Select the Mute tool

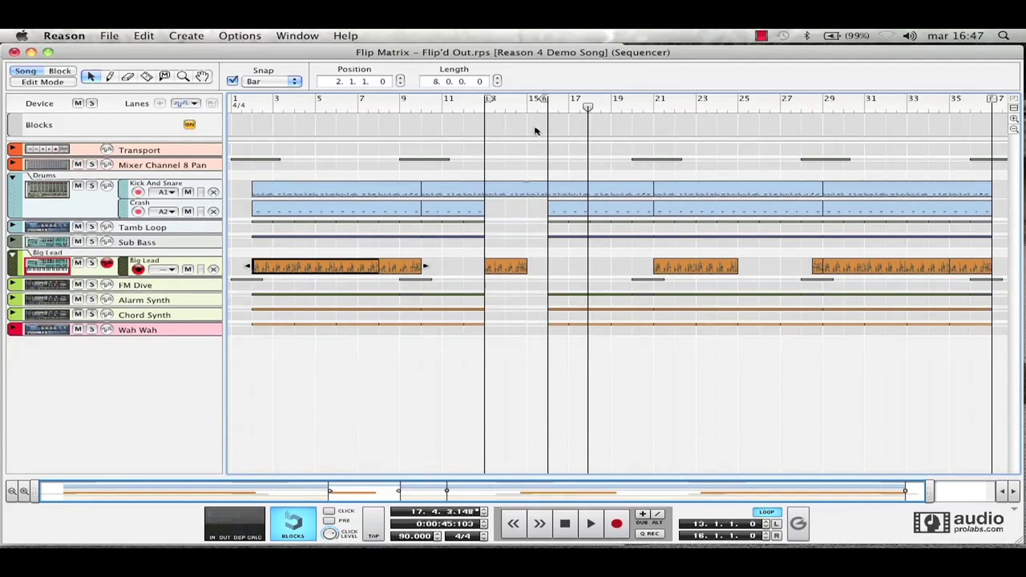(165, 77)
